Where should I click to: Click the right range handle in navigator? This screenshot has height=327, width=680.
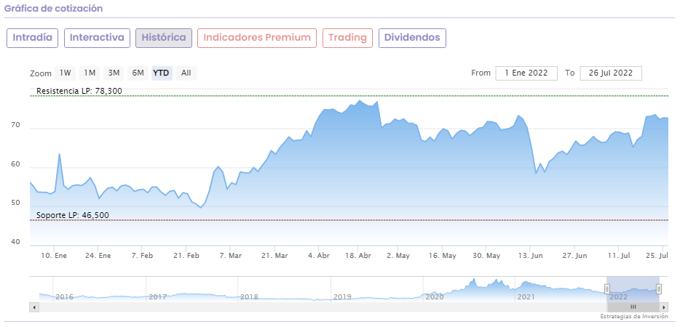coord(659,289)
